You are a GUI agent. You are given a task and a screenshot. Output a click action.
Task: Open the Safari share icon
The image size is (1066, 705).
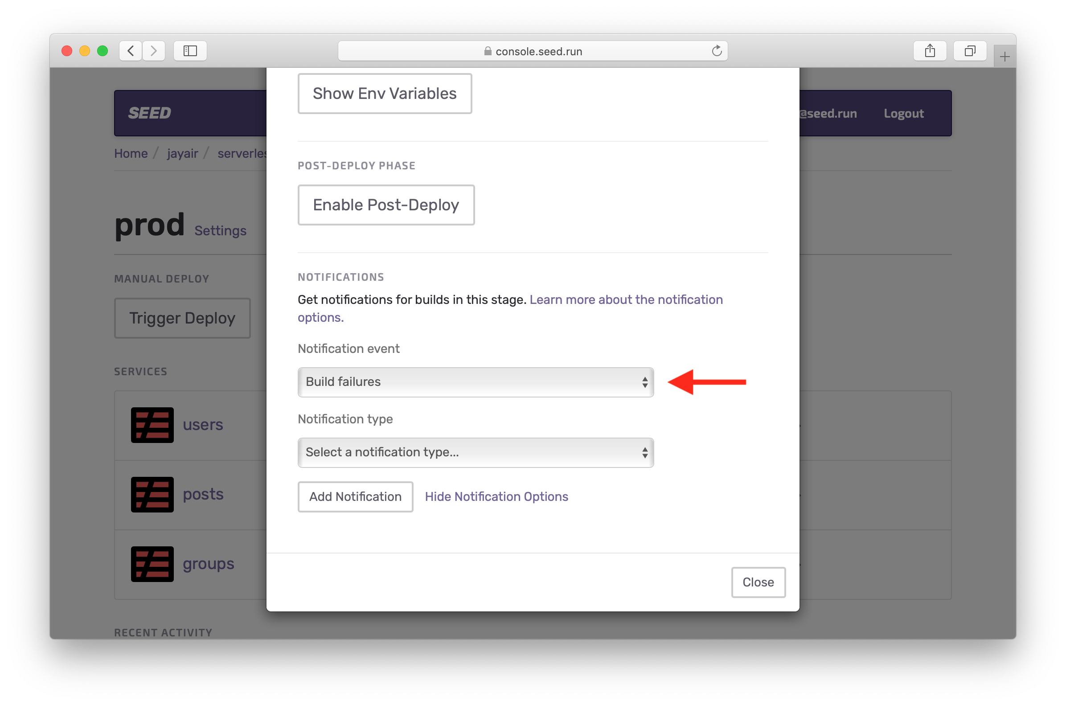tap(930, 51)
